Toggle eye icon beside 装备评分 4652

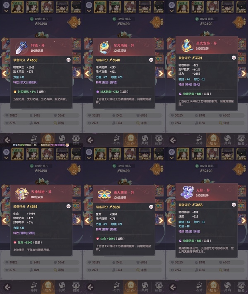pyautogui.click(x=69, y=60)
